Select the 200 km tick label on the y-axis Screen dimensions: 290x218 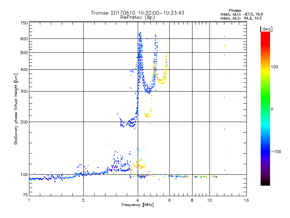click(24, 122)
